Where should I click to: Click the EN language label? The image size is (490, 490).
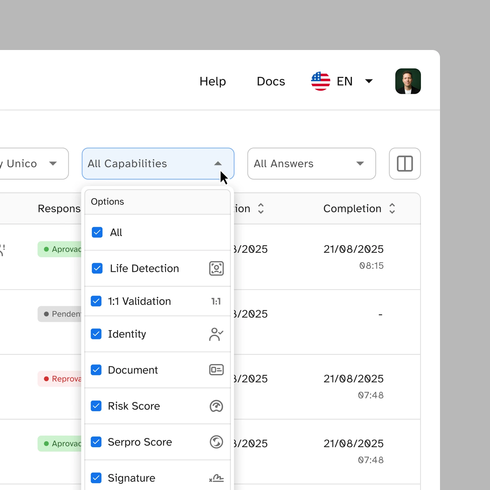click(345, 81)
